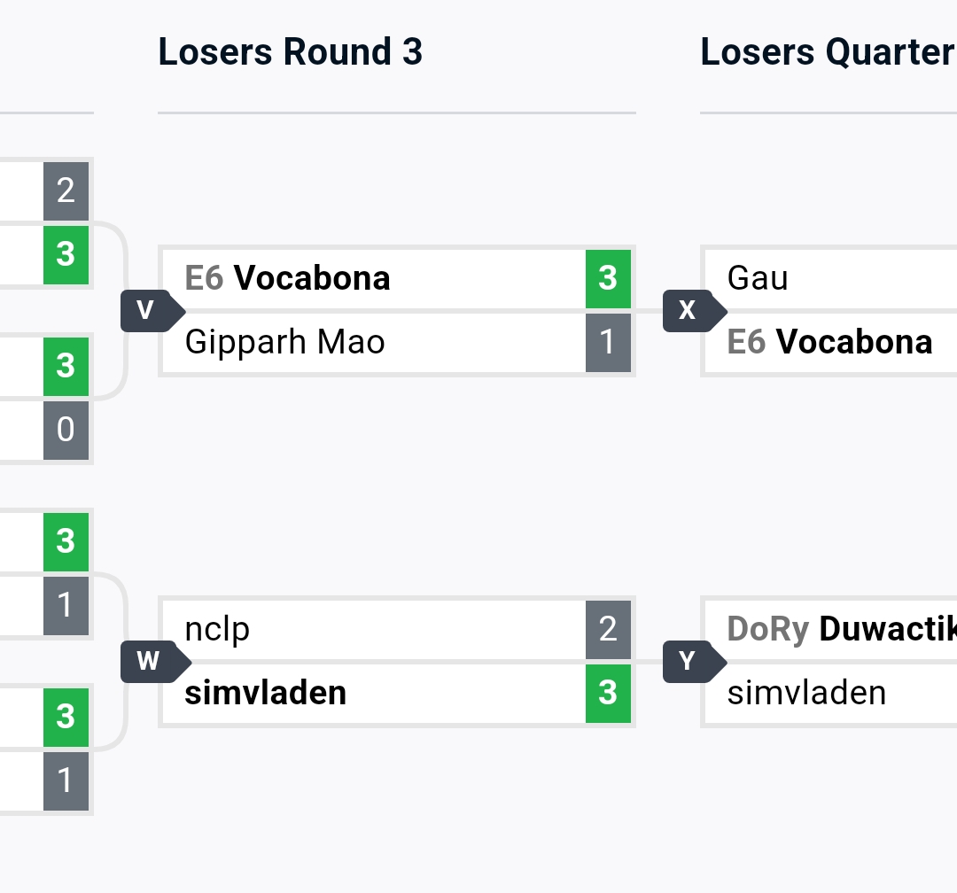Click simvladen's green score 3
This screenshot has height=893, width=957.
coord(608,694)
